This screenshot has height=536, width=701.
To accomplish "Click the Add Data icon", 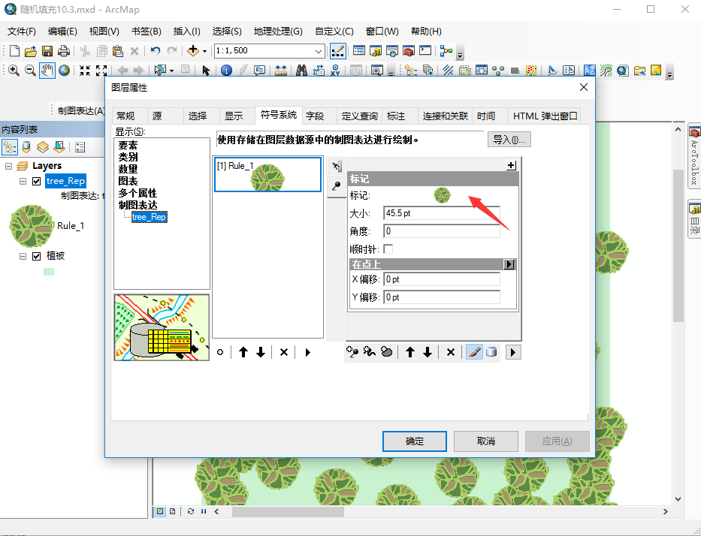I will coord(192,51).
